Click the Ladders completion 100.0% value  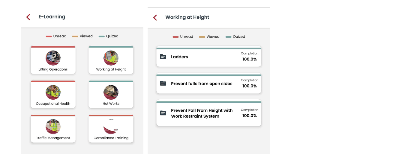pyautogui.click(x=250, y=59)
